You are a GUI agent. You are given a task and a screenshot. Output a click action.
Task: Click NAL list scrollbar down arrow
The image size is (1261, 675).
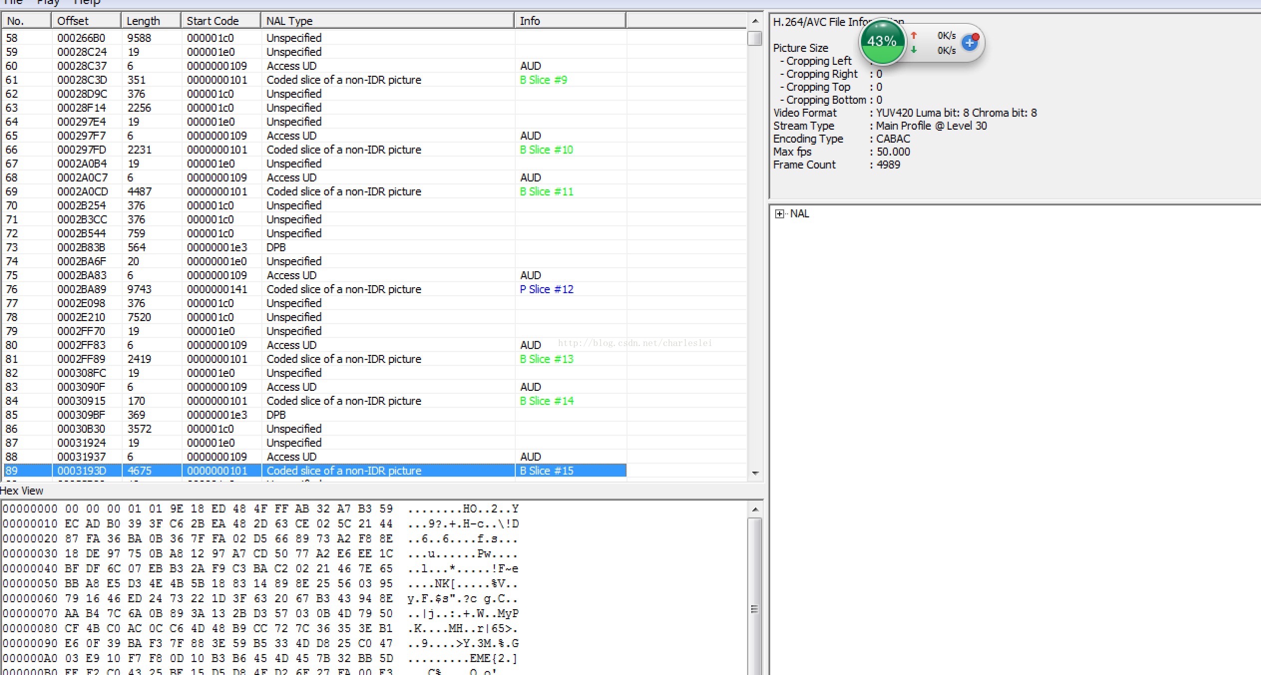pos(755,473)
